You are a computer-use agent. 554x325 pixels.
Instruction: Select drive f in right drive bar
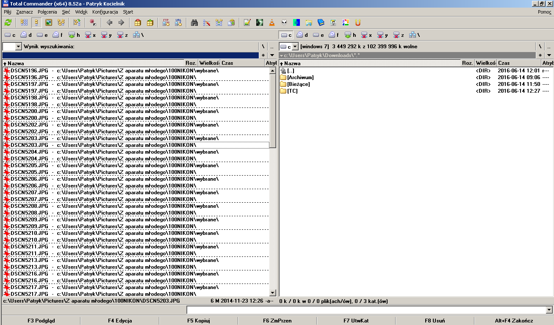[x=334, y=35]
